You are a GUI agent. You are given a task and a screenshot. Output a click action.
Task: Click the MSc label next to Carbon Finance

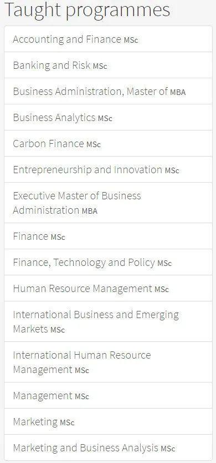tap(94, 145)
